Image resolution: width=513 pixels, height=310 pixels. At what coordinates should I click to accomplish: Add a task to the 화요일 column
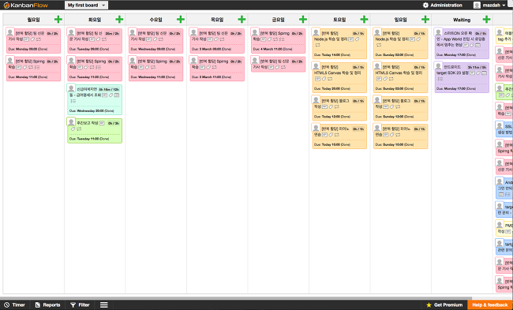119,20
